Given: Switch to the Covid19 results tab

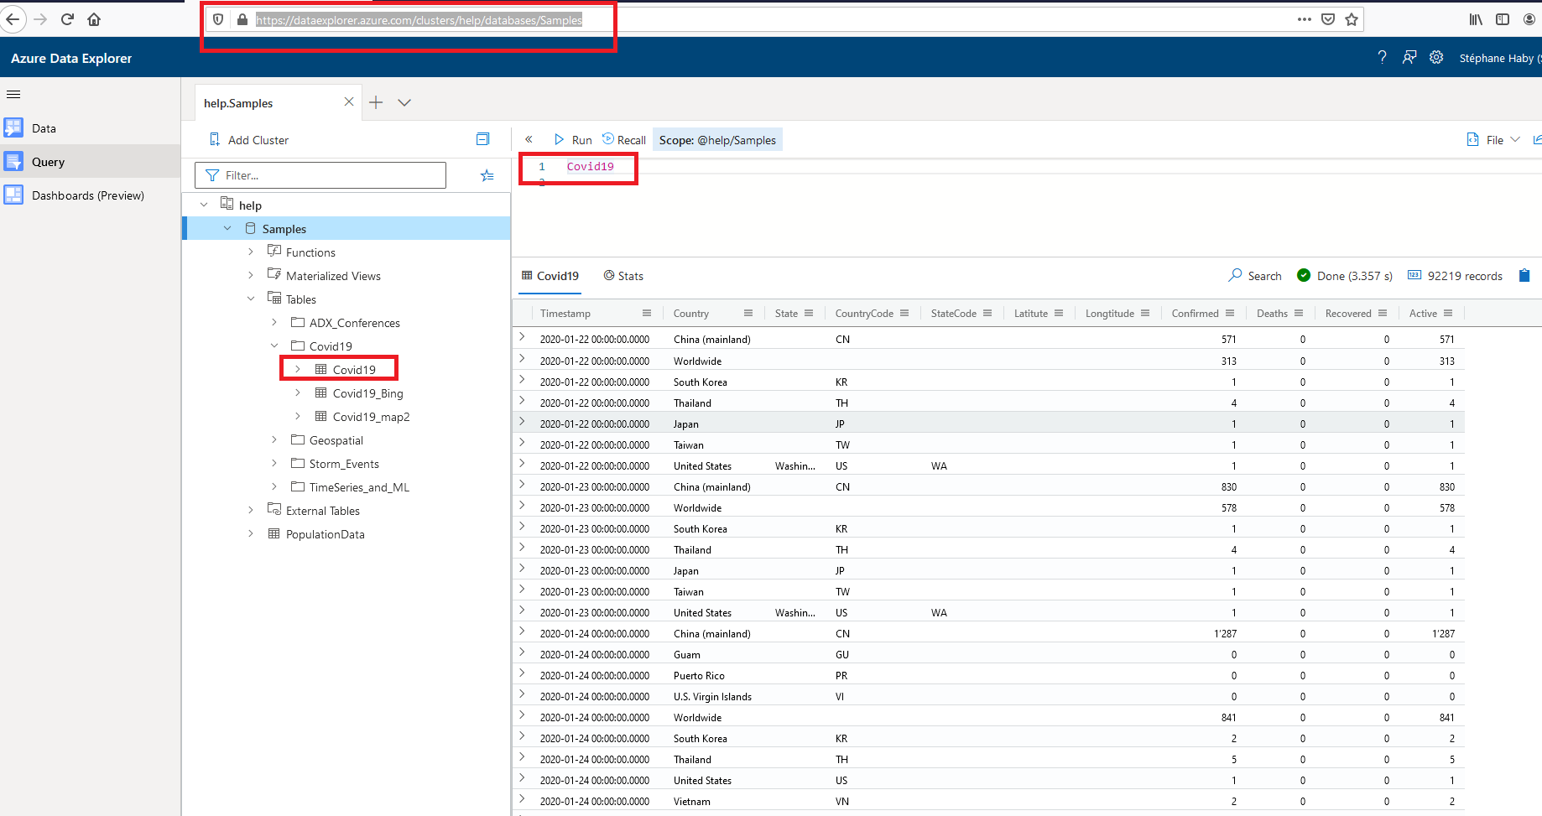Looking at the screenshot, I should coord(550,276).
